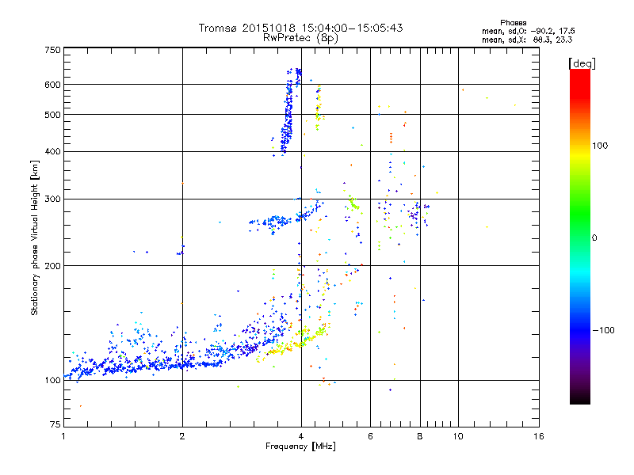This screenshot has height=475, width=634.
Task: Click the y-axis tick label '300'
Action: tap(52, 199)
